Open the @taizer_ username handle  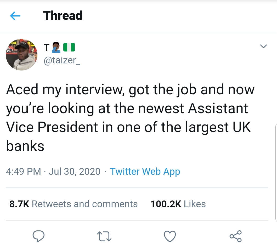(x=63, y=61)
